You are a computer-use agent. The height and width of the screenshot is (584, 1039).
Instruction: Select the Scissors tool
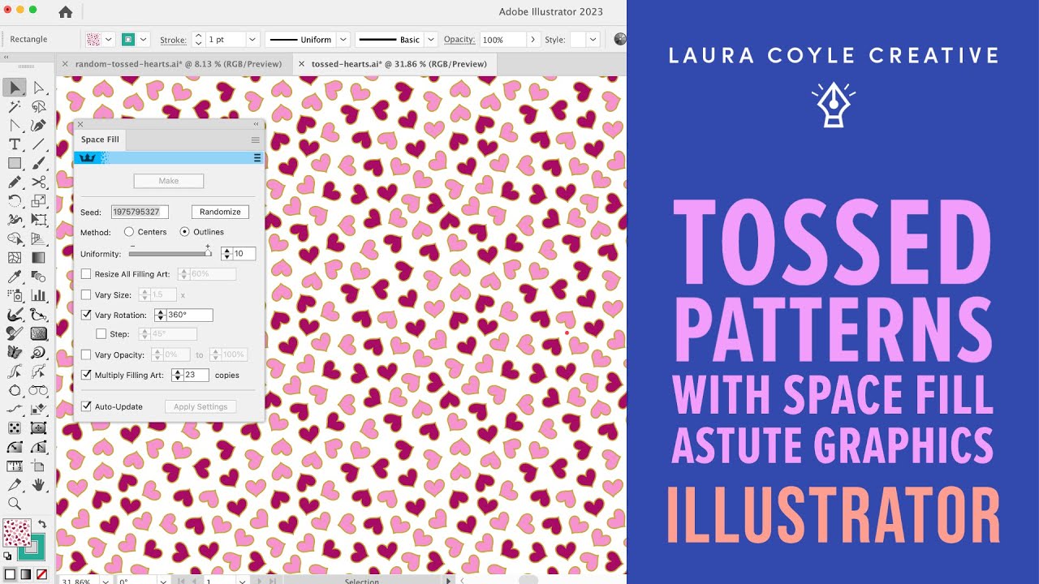click(38, 182)
